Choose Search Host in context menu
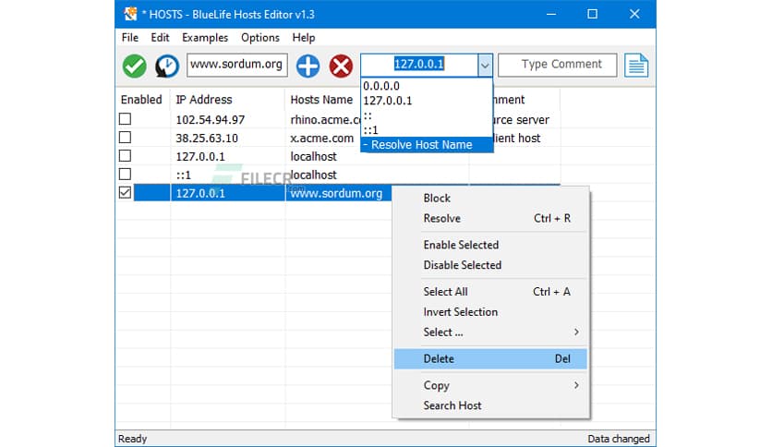The height and width of the screenshot is (447, 772). point(490,405)
